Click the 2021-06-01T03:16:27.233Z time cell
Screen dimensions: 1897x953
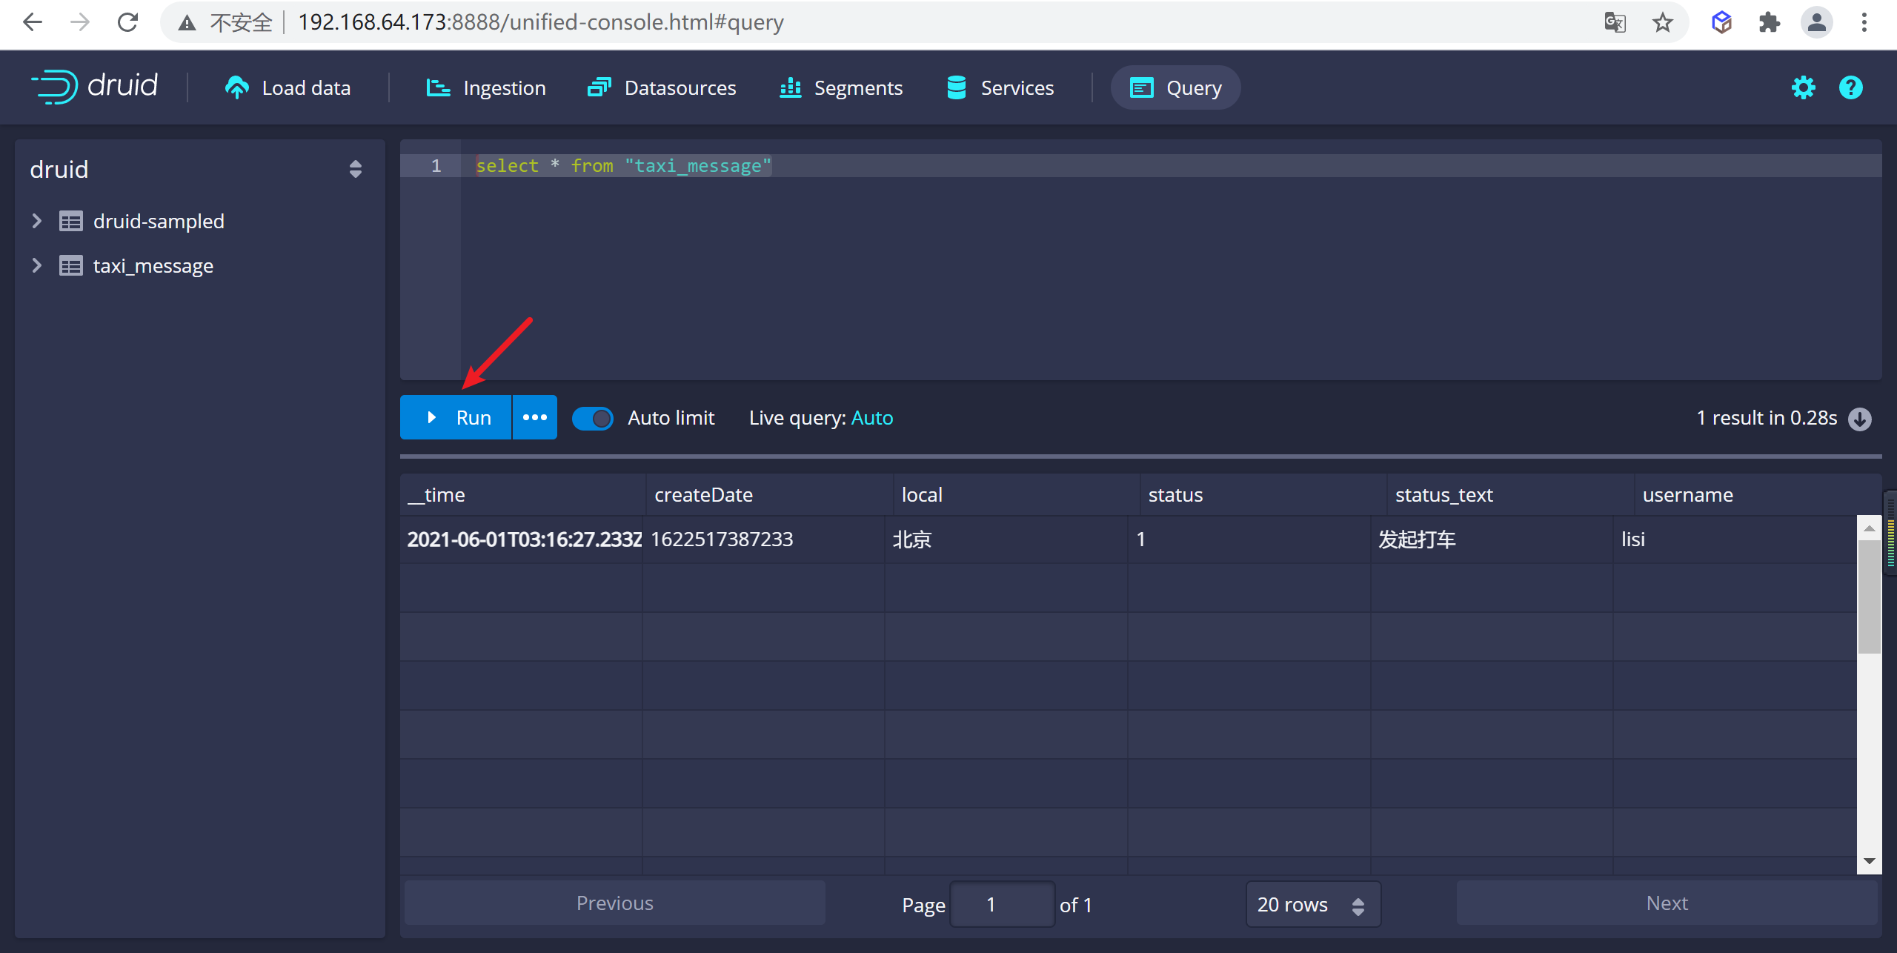click(x=522, y=539)
